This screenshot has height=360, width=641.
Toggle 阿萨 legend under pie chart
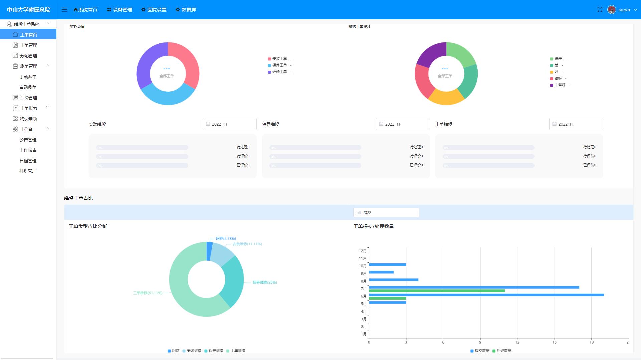point(174,351)
